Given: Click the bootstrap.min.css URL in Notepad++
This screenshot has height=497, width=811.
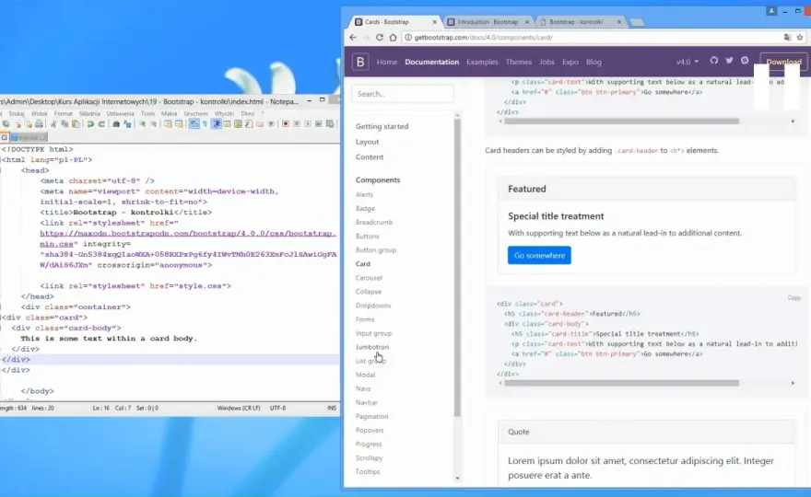Looking at the screenshot, I should (188, 238).
